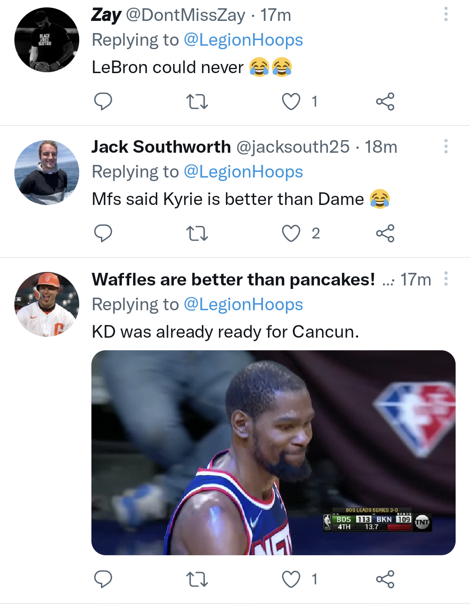View Zay's profile picture

47,40
